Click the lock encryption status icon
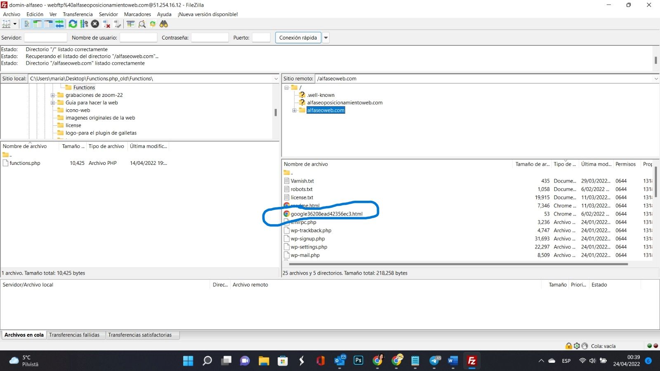This screenshot has height=371, width=660. [x=569, y=346]
